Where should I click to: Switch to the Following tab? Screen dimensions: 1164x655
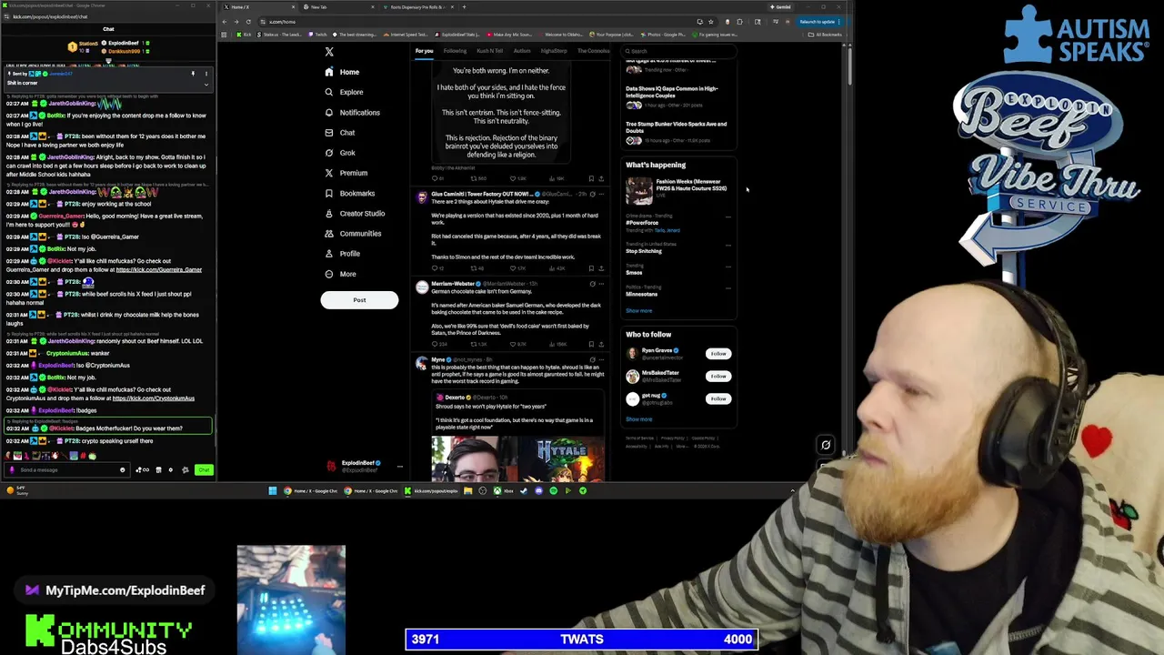point(455,51)
